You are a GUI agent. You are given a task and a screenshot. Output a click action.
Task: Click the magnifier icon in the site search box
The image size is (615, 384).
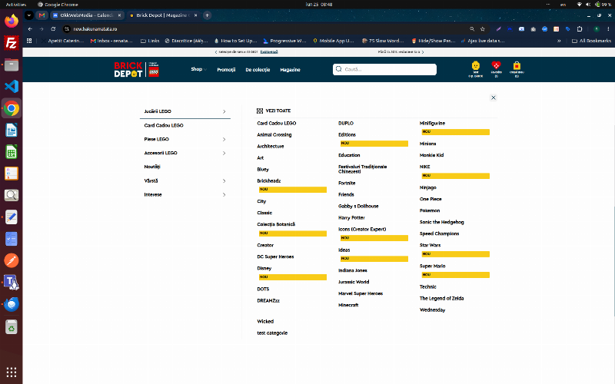339,69
